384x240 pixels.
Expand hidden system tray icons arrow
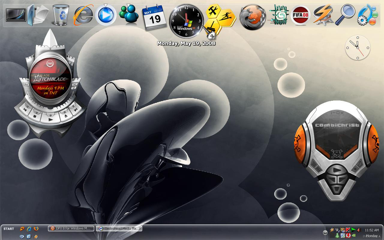[x=325, y=232]
